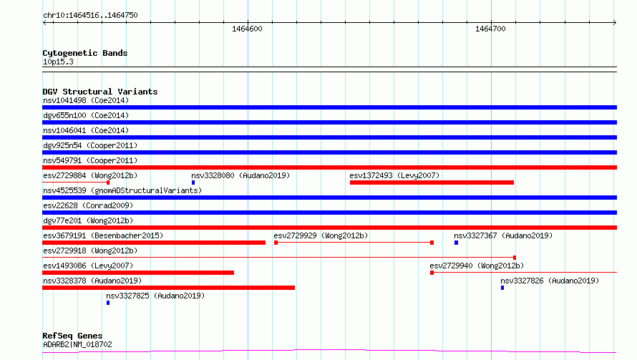Screen dimensions: 637x360
Task: Open nsv3328080 (Audano2019) label
Action: point(240,175)
